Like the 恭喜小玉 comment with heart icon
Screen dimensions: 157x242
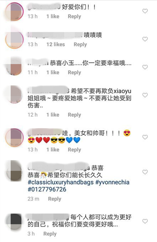145,67
